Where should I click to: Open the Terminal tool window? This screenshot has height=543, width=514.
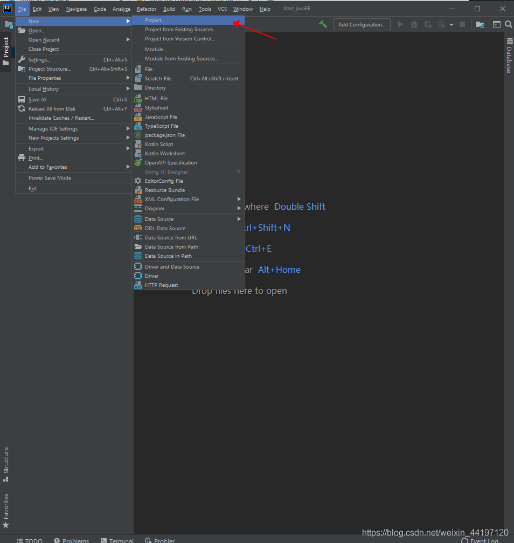pos(117,540)
